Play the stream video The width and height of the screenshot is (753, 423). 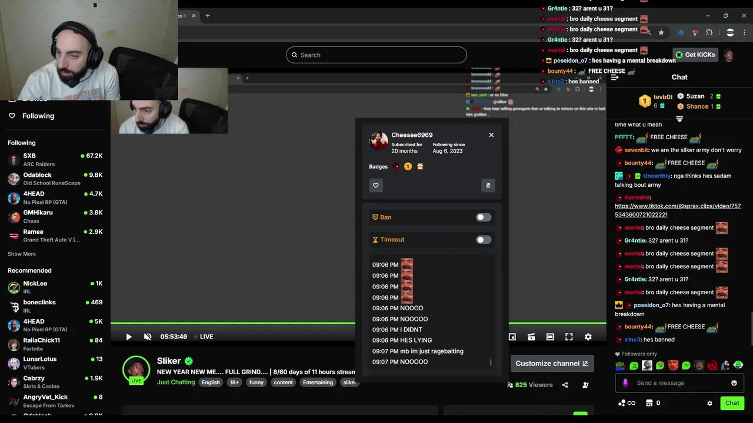(x=129, y=337)
